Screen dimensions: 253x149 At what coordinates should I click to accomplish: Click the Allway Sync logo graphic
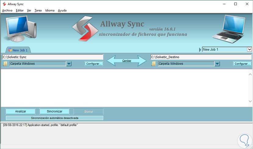pyautogui.click(x=85, y=28)
